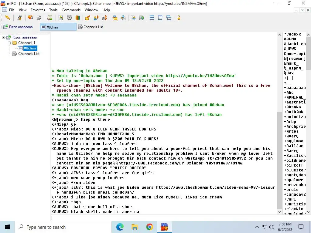Open Log Files magnifier document icon

pyautogui.click(x=123, y=18)
